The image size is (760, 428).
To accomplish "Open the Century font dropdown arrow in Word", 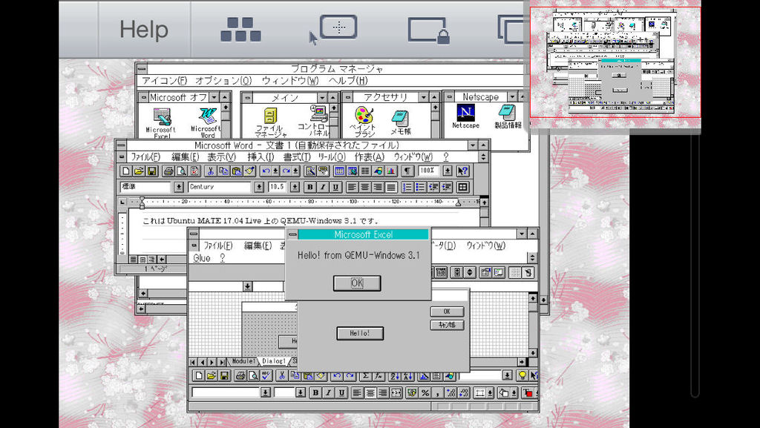I will tap(259, 187).
